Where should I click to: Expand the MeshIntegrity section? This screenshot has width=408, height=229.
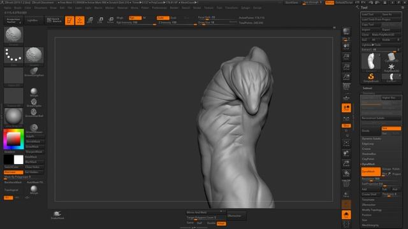click(x=370, y=225)
